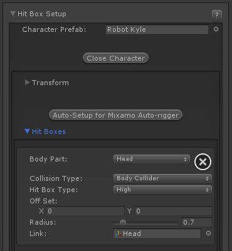The width and height of the screenshot is (232, 251).
Task: Click the transform axis icon in Link field
Action: click(x=119, y=233)
